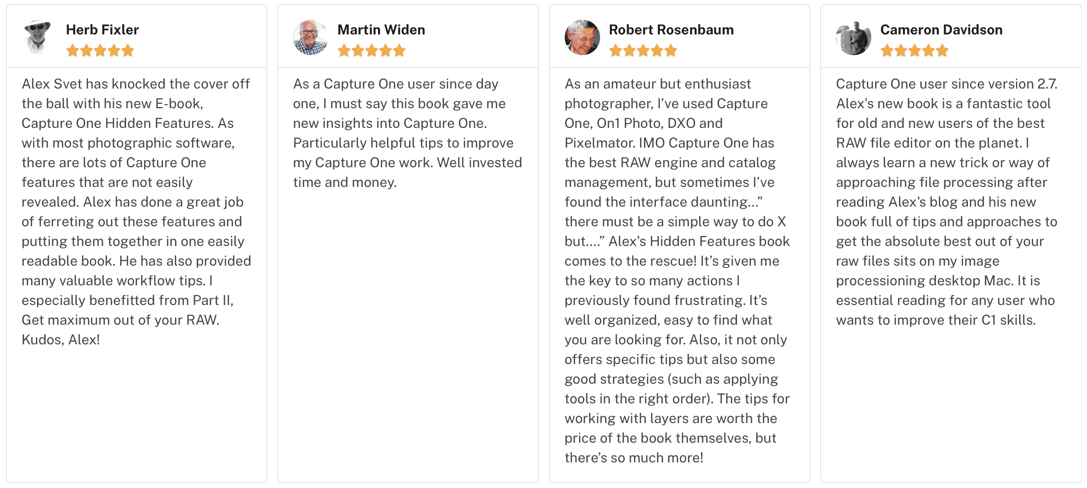Click the second star under Robert Rosenbaum
The width and height of the screenshot is (1087, 488).
click(x=630, y=50)
